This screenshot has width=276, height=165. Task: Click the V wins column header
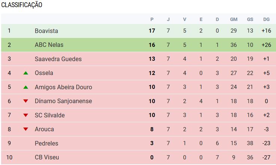[184, 19]
